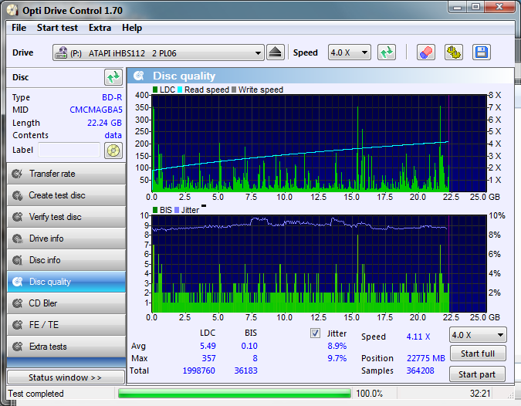521x406 pixels.
Task: Open options with the yellow gears icon
Action: click(454, 52)
